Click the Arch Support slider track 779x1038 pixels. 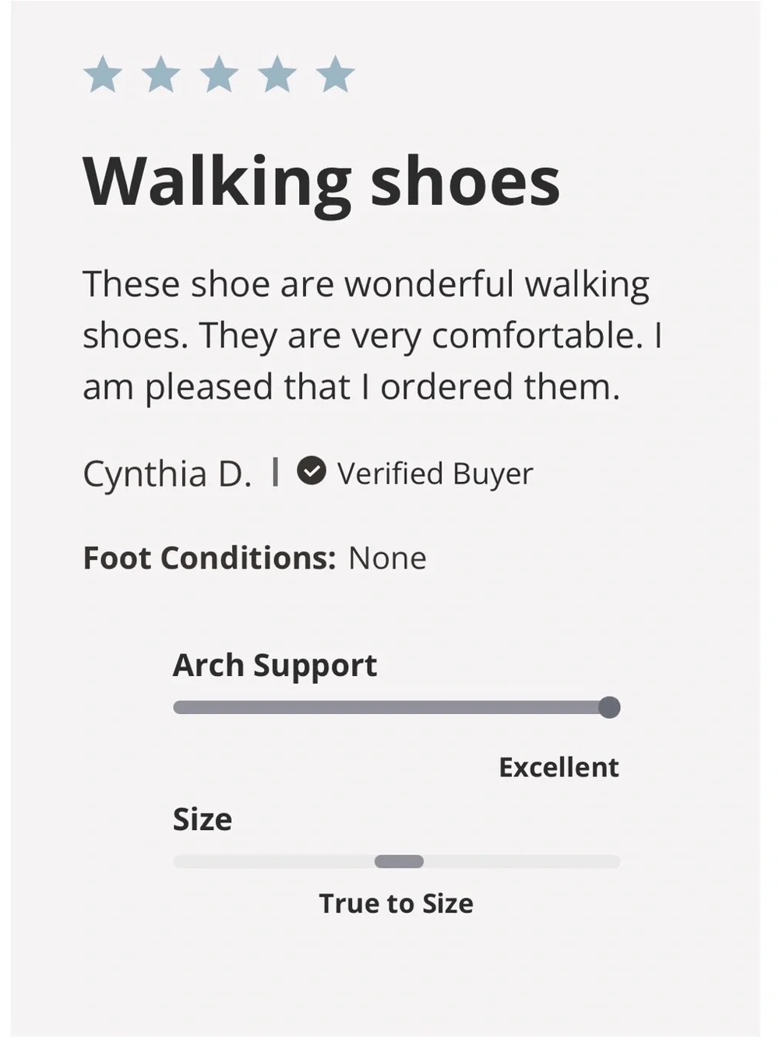397,707
